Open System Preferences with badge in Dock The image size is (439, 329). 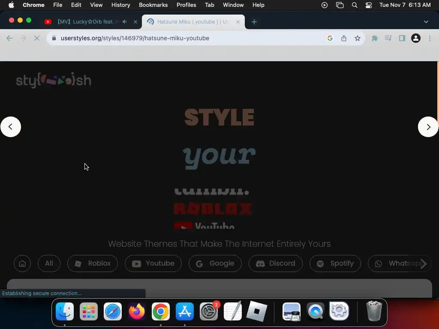(209, 311)
